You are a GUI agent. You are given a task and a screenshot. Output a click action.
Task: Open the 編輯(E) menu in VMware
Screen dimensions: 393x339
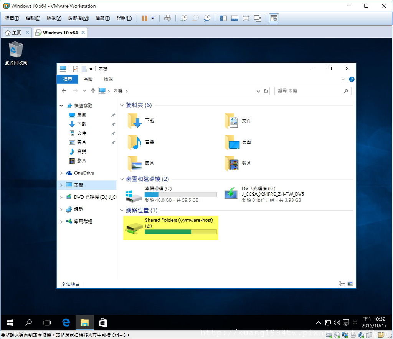(33, 18)
